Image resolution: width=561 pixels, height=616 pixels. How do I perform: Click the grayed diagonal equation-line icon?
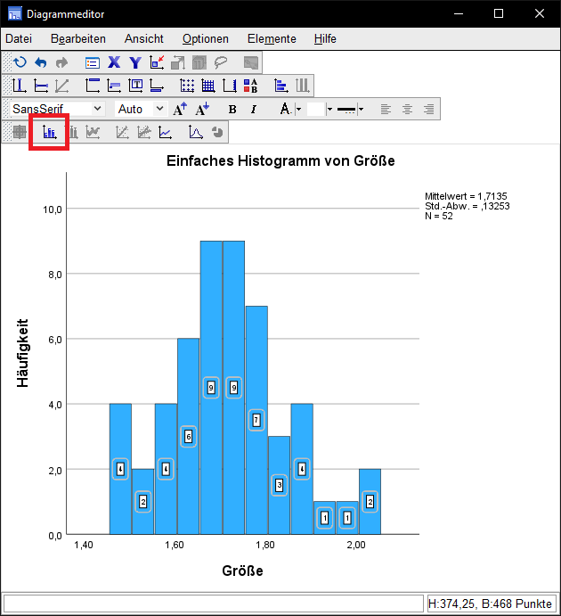click(x=62, y=86)
